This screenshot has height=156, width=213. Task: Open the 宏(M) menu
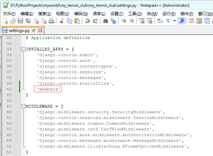[152, 14]
